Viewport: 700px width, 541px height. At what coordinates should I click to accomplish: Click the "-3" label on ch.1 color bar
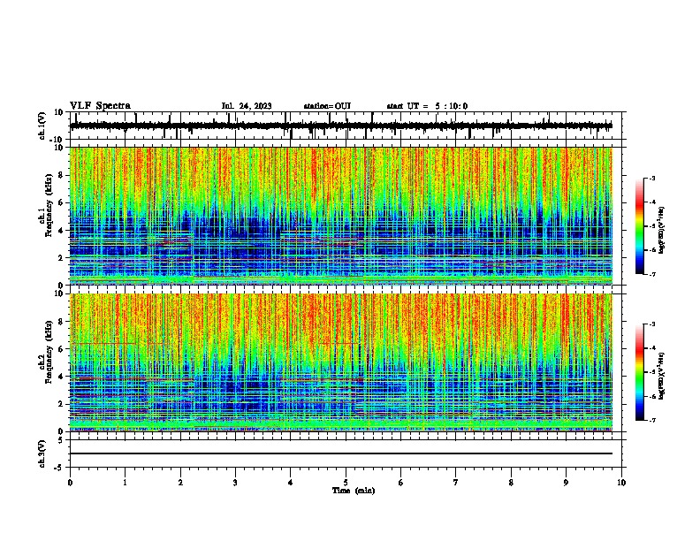pos(651,178)
